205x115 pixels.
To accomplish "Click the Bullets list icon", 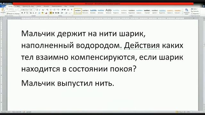I will [51, 10].
